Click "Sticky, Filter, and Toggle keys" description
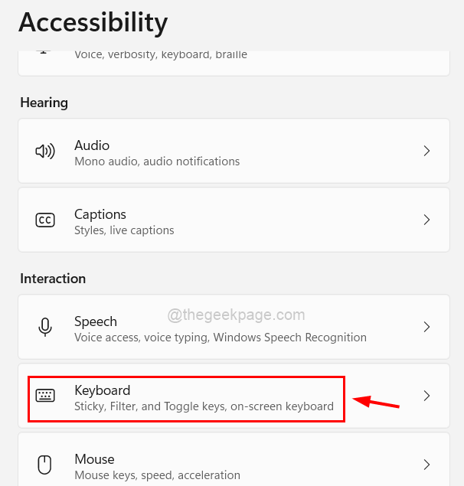Screen dimensions: 464x486 pos(204,406)
